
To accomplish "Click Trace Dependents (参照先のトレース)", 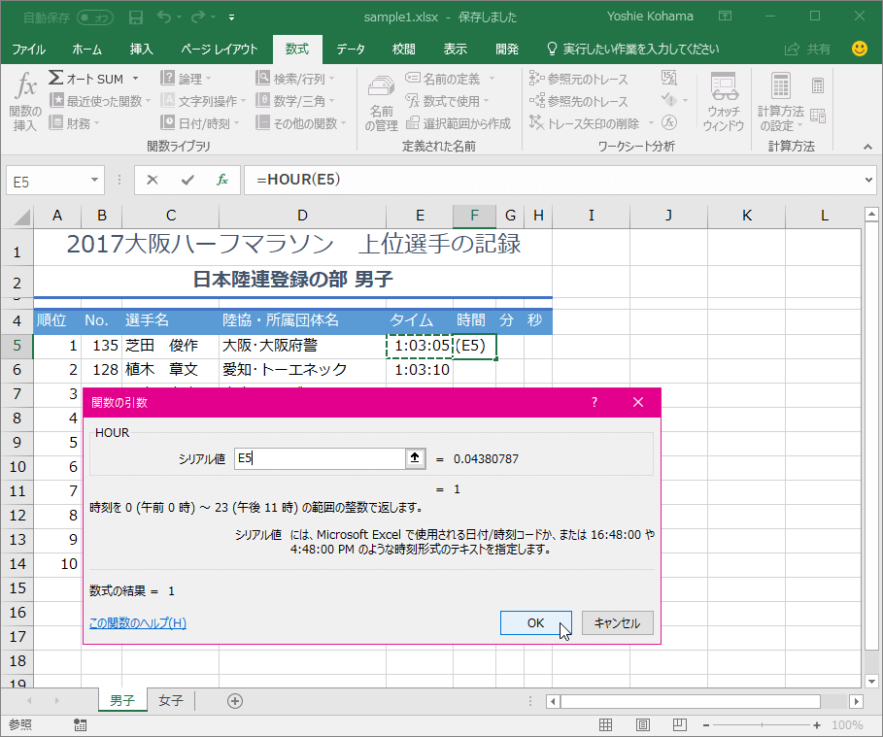I will click(578, 101).
